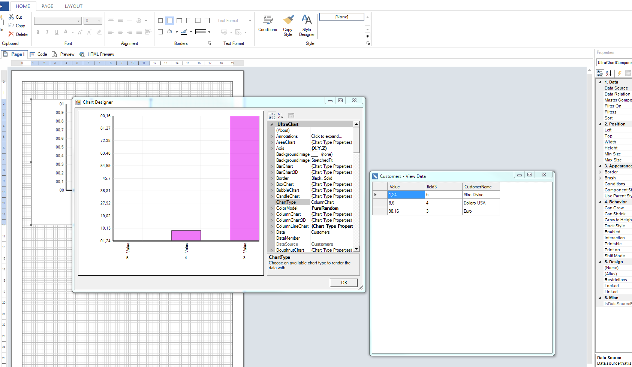Open the Style Designer

tap(307, 25)
